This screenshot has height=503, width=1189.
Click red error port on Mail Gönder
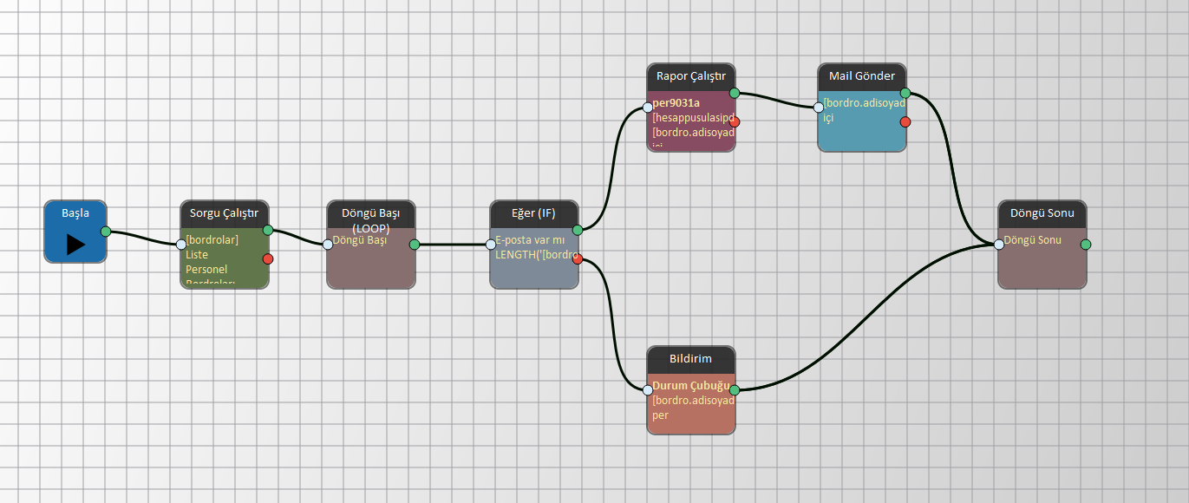tap(905, 121)
